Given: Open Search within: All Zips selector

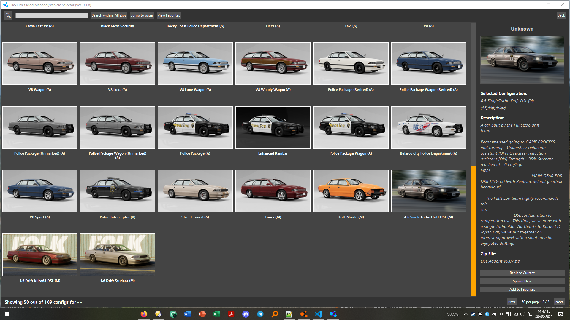Looking at the screenshot, I should (109, 15).
